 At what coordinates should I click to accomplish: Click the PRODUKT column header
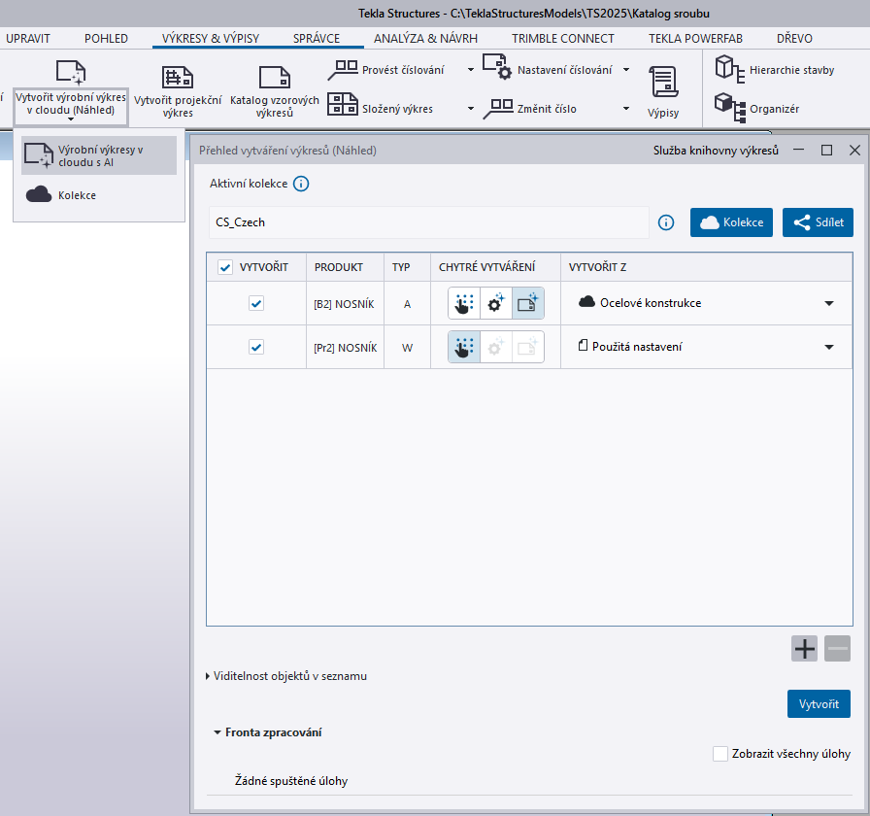(345, 267)
